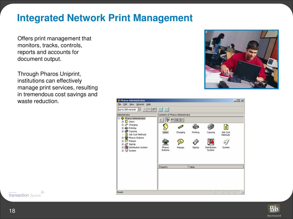Select 'Distribution System' label in the tree
Image resolution: width=293 pixels, height=219 pixels.
(x=138, y=147)
